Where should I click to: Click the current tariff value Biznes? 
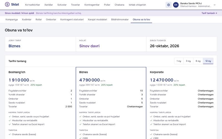[14, 46]
